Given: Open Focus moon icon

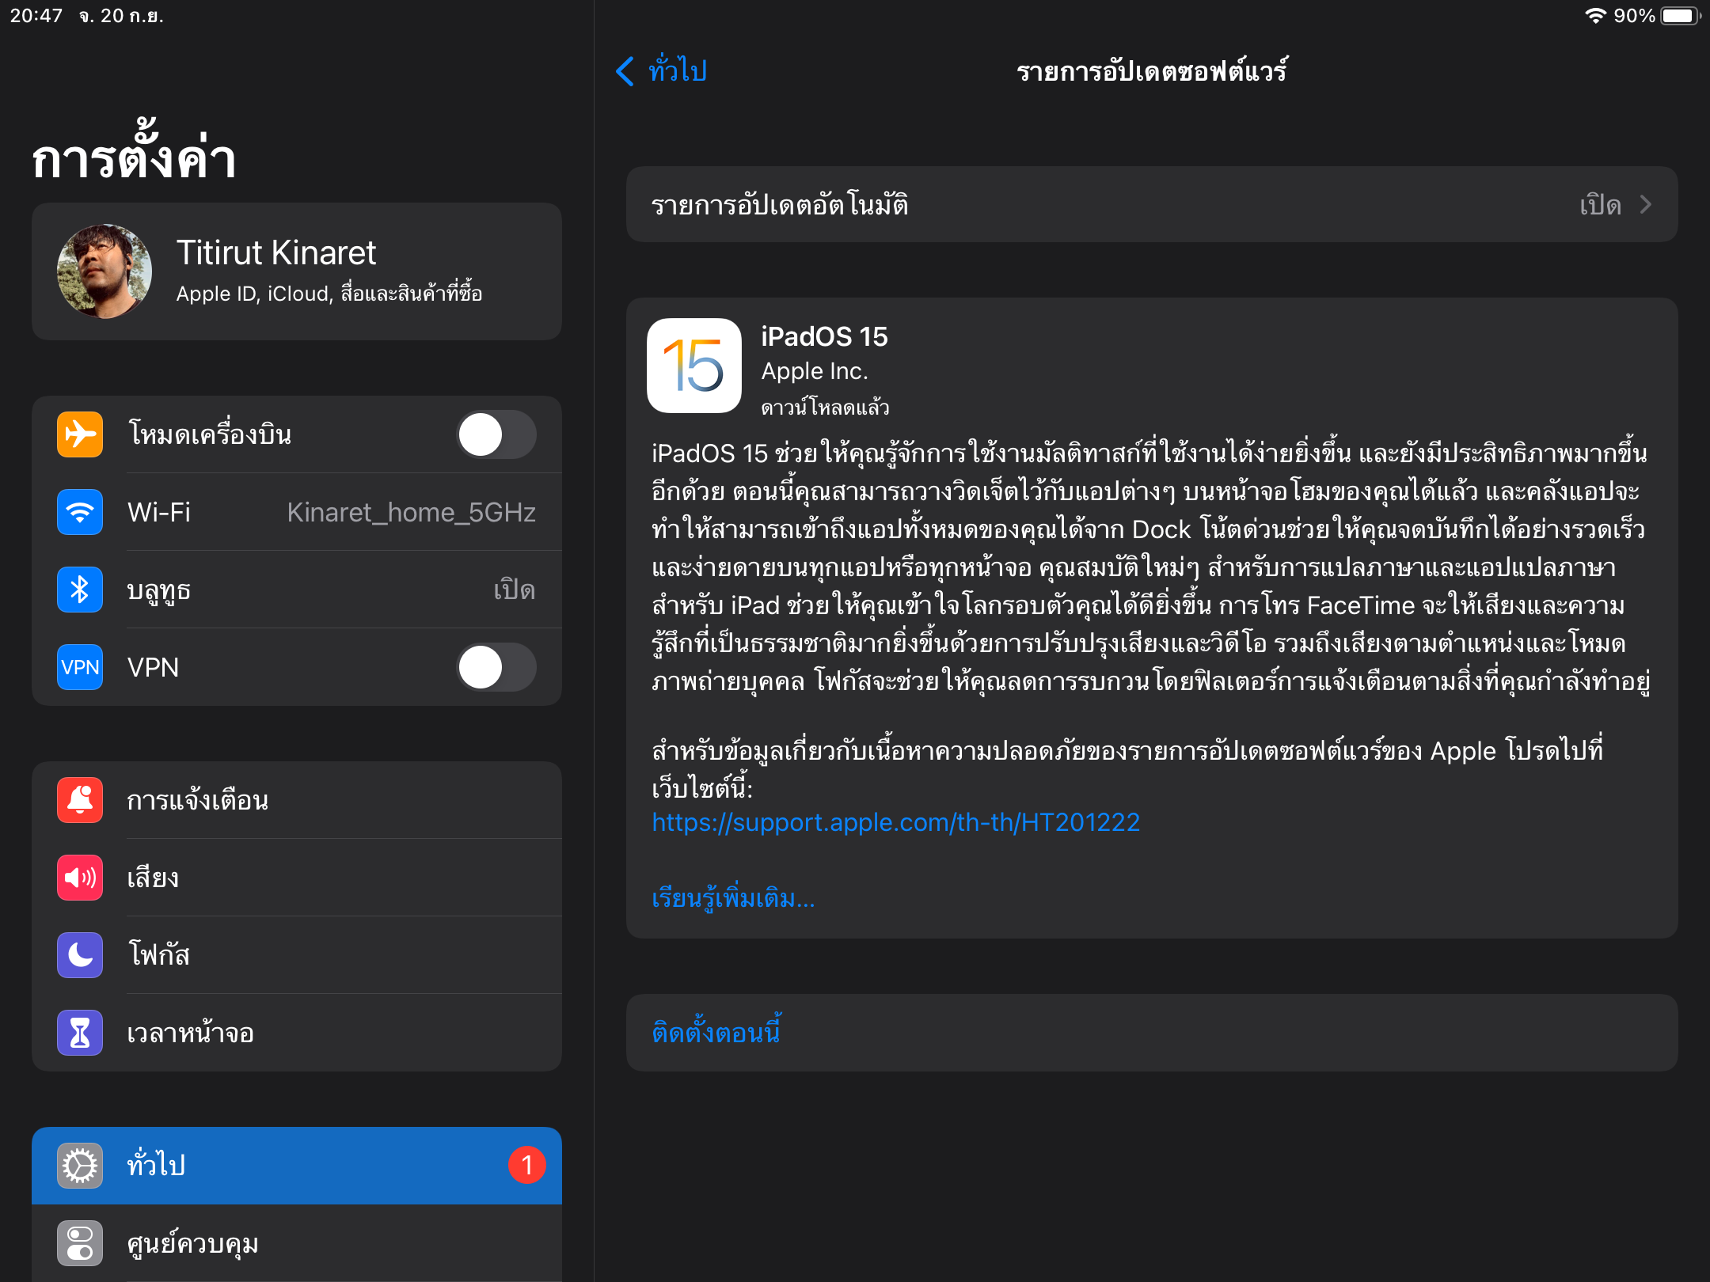Looking at the screenshot, I should pos(80,955).
